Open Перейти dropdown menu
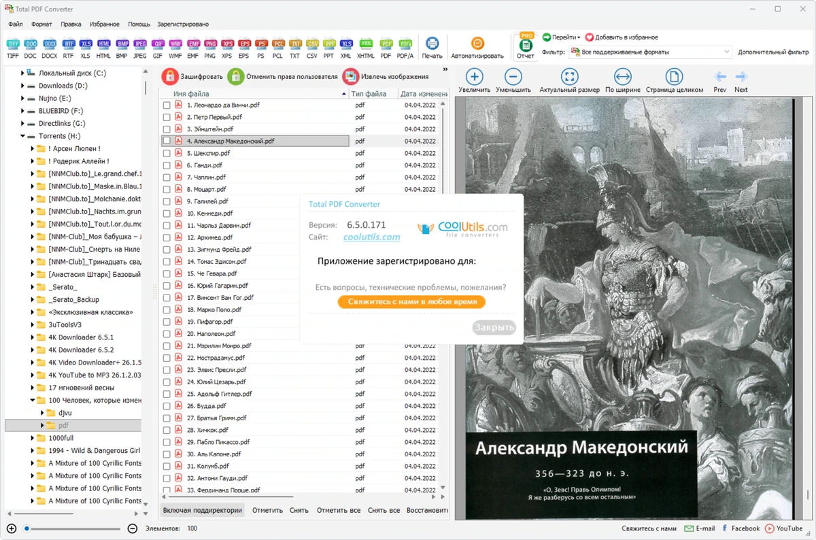Viewport: 816px width, 540px height. tap(561, 37)
